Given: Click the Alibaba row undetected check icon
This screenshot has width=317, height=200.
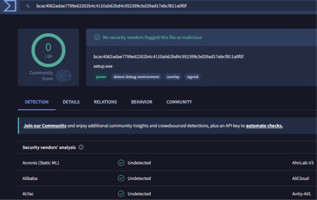Looking at the screenshot, I should 121,178.
